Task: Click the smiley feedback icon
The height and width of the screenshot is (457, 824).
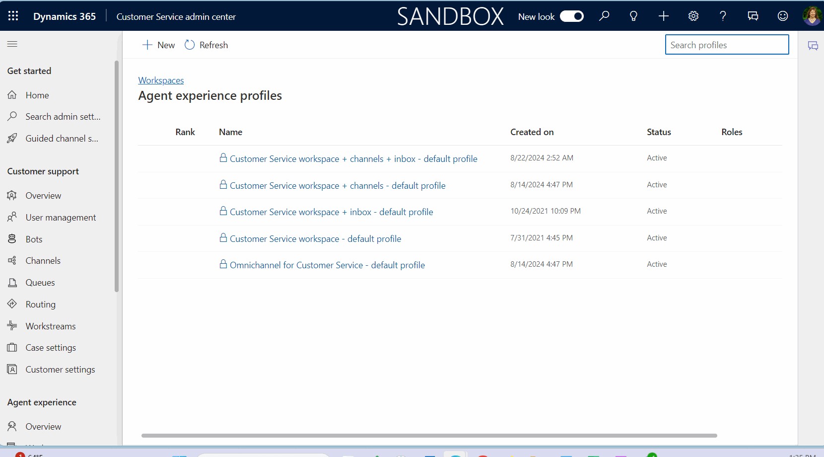Action: point(782,16)
